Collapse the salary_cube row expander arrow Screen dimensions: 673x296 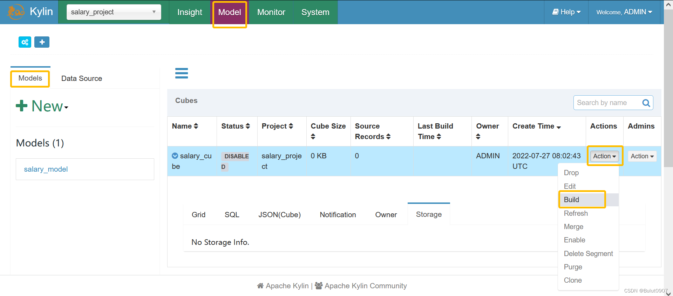click(x=175, y=156)
